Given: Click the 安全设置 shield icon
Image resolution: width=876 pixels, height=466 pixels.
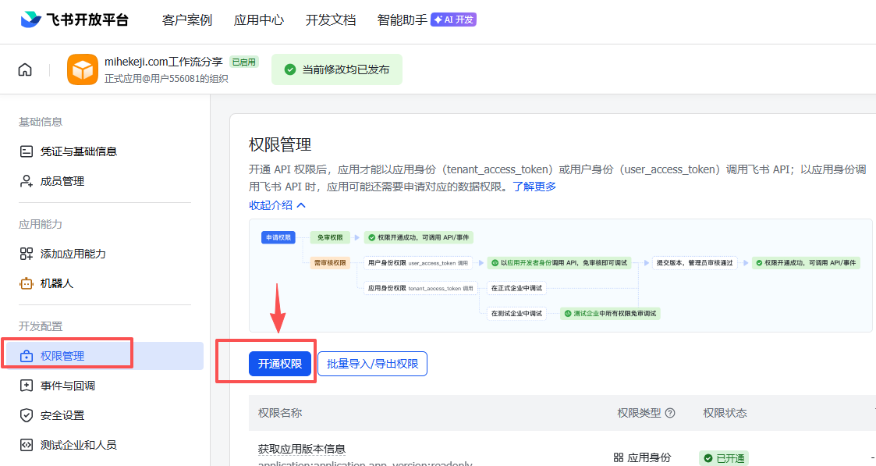Looking at the screenshot, I should (x=27, y=415).
